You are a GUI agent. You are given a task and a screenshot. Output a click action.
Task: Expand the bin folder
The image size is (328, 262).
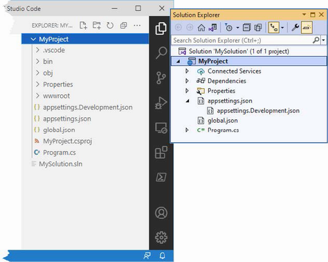37,61
